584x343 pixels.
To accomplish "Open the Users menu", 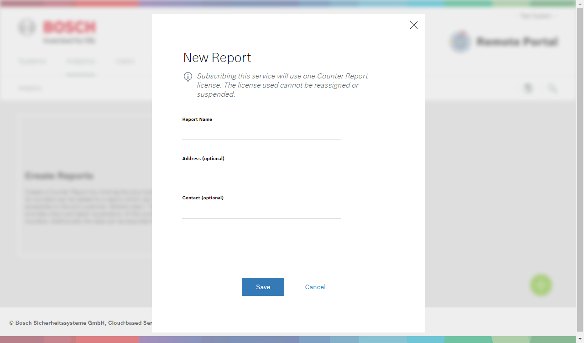I will (x=124, y=61).
